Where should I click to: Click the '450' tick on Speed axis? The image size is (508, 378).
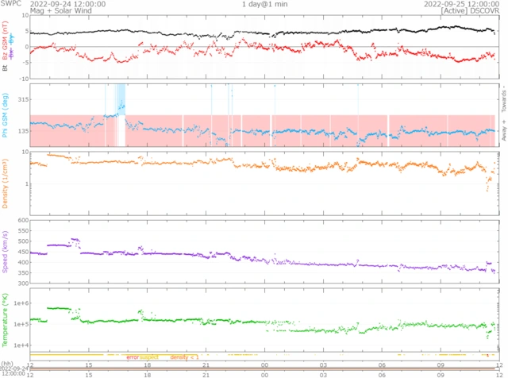point(23,252)
